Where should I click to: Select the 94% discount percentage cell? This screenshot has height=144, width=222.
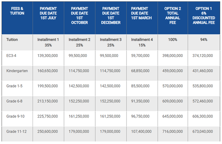204,40
